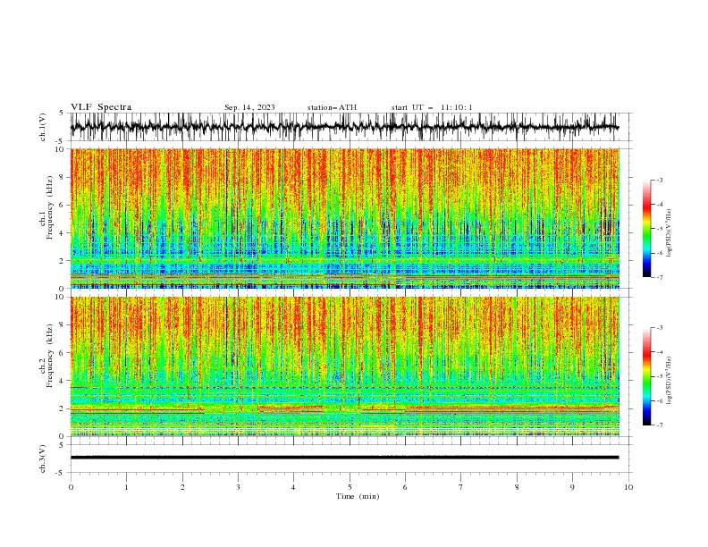The height and width of the screenshot is (547, 708).
Task: Click the 'ch.1(V)' waveform axis label
Action: (x=43, y=127)
